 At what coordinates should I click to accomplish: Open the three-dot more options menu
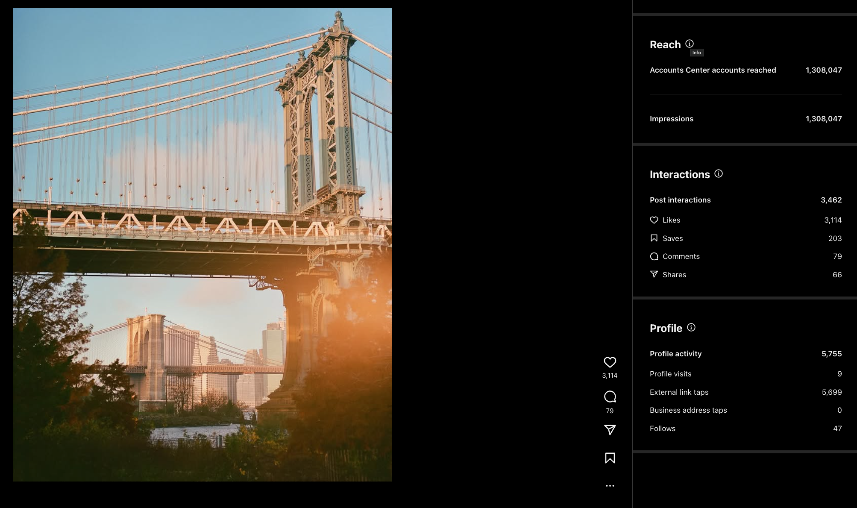pos(610,486)
